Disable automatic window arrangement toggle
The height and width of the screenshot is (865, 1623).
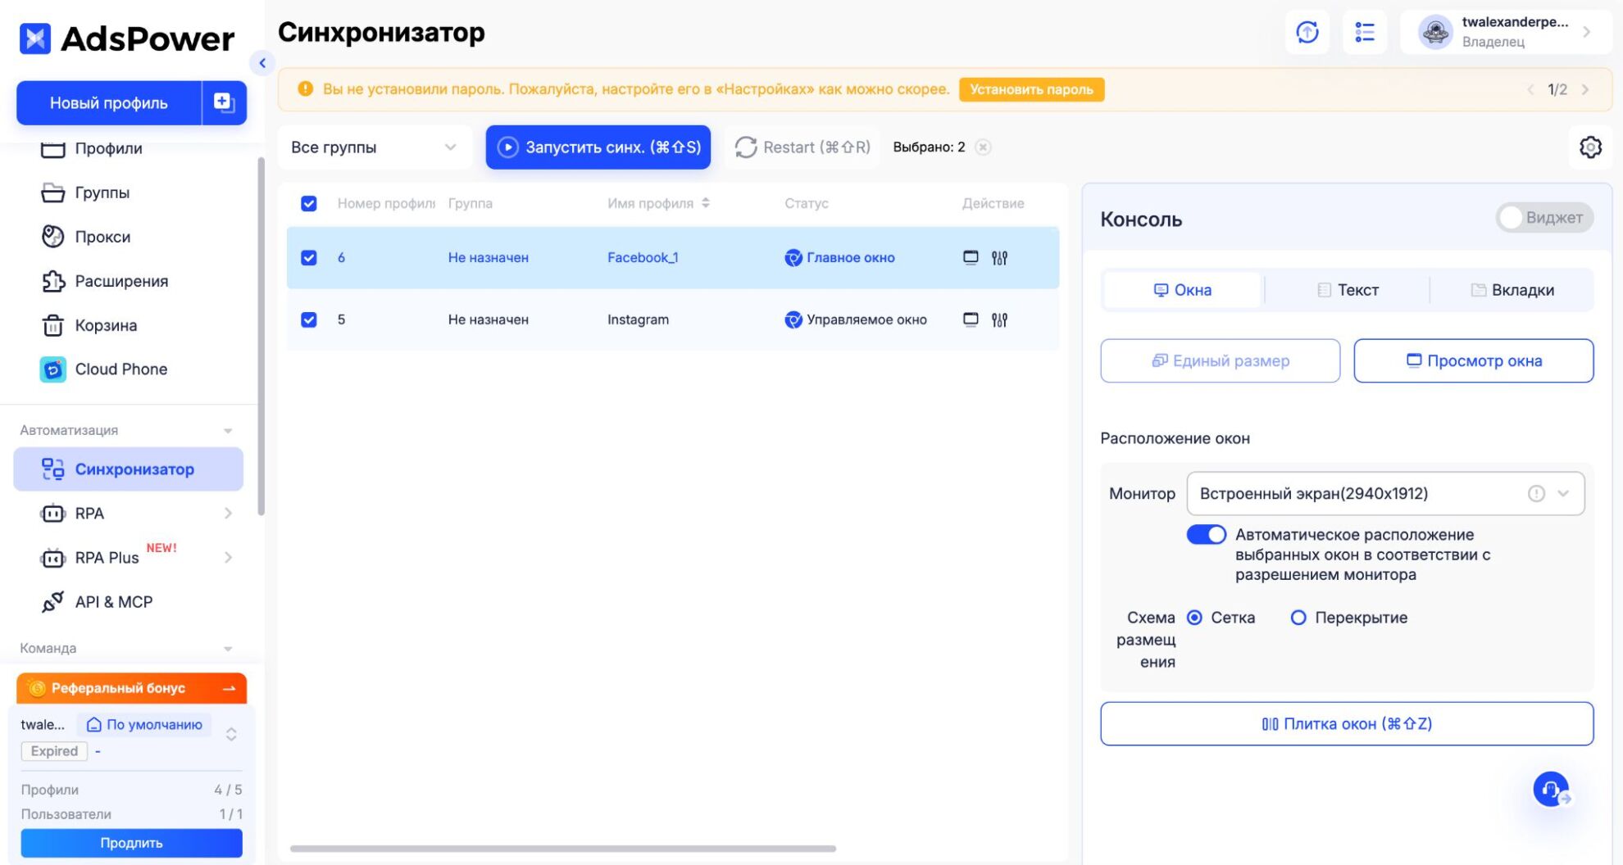pyautogui.click(x=1207, y=535)
